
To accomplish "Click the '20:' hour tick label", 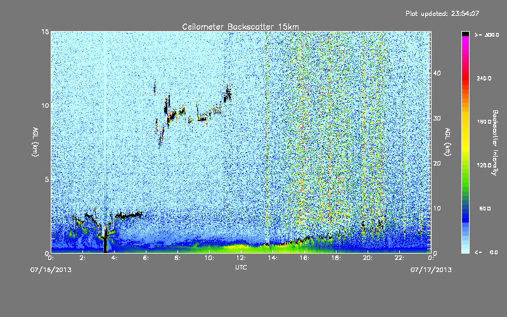I will tap(368, 258).
